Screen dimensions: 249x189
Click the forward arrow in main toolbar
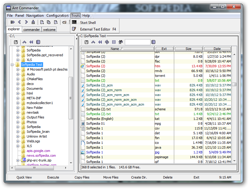[x=26, y=22]
